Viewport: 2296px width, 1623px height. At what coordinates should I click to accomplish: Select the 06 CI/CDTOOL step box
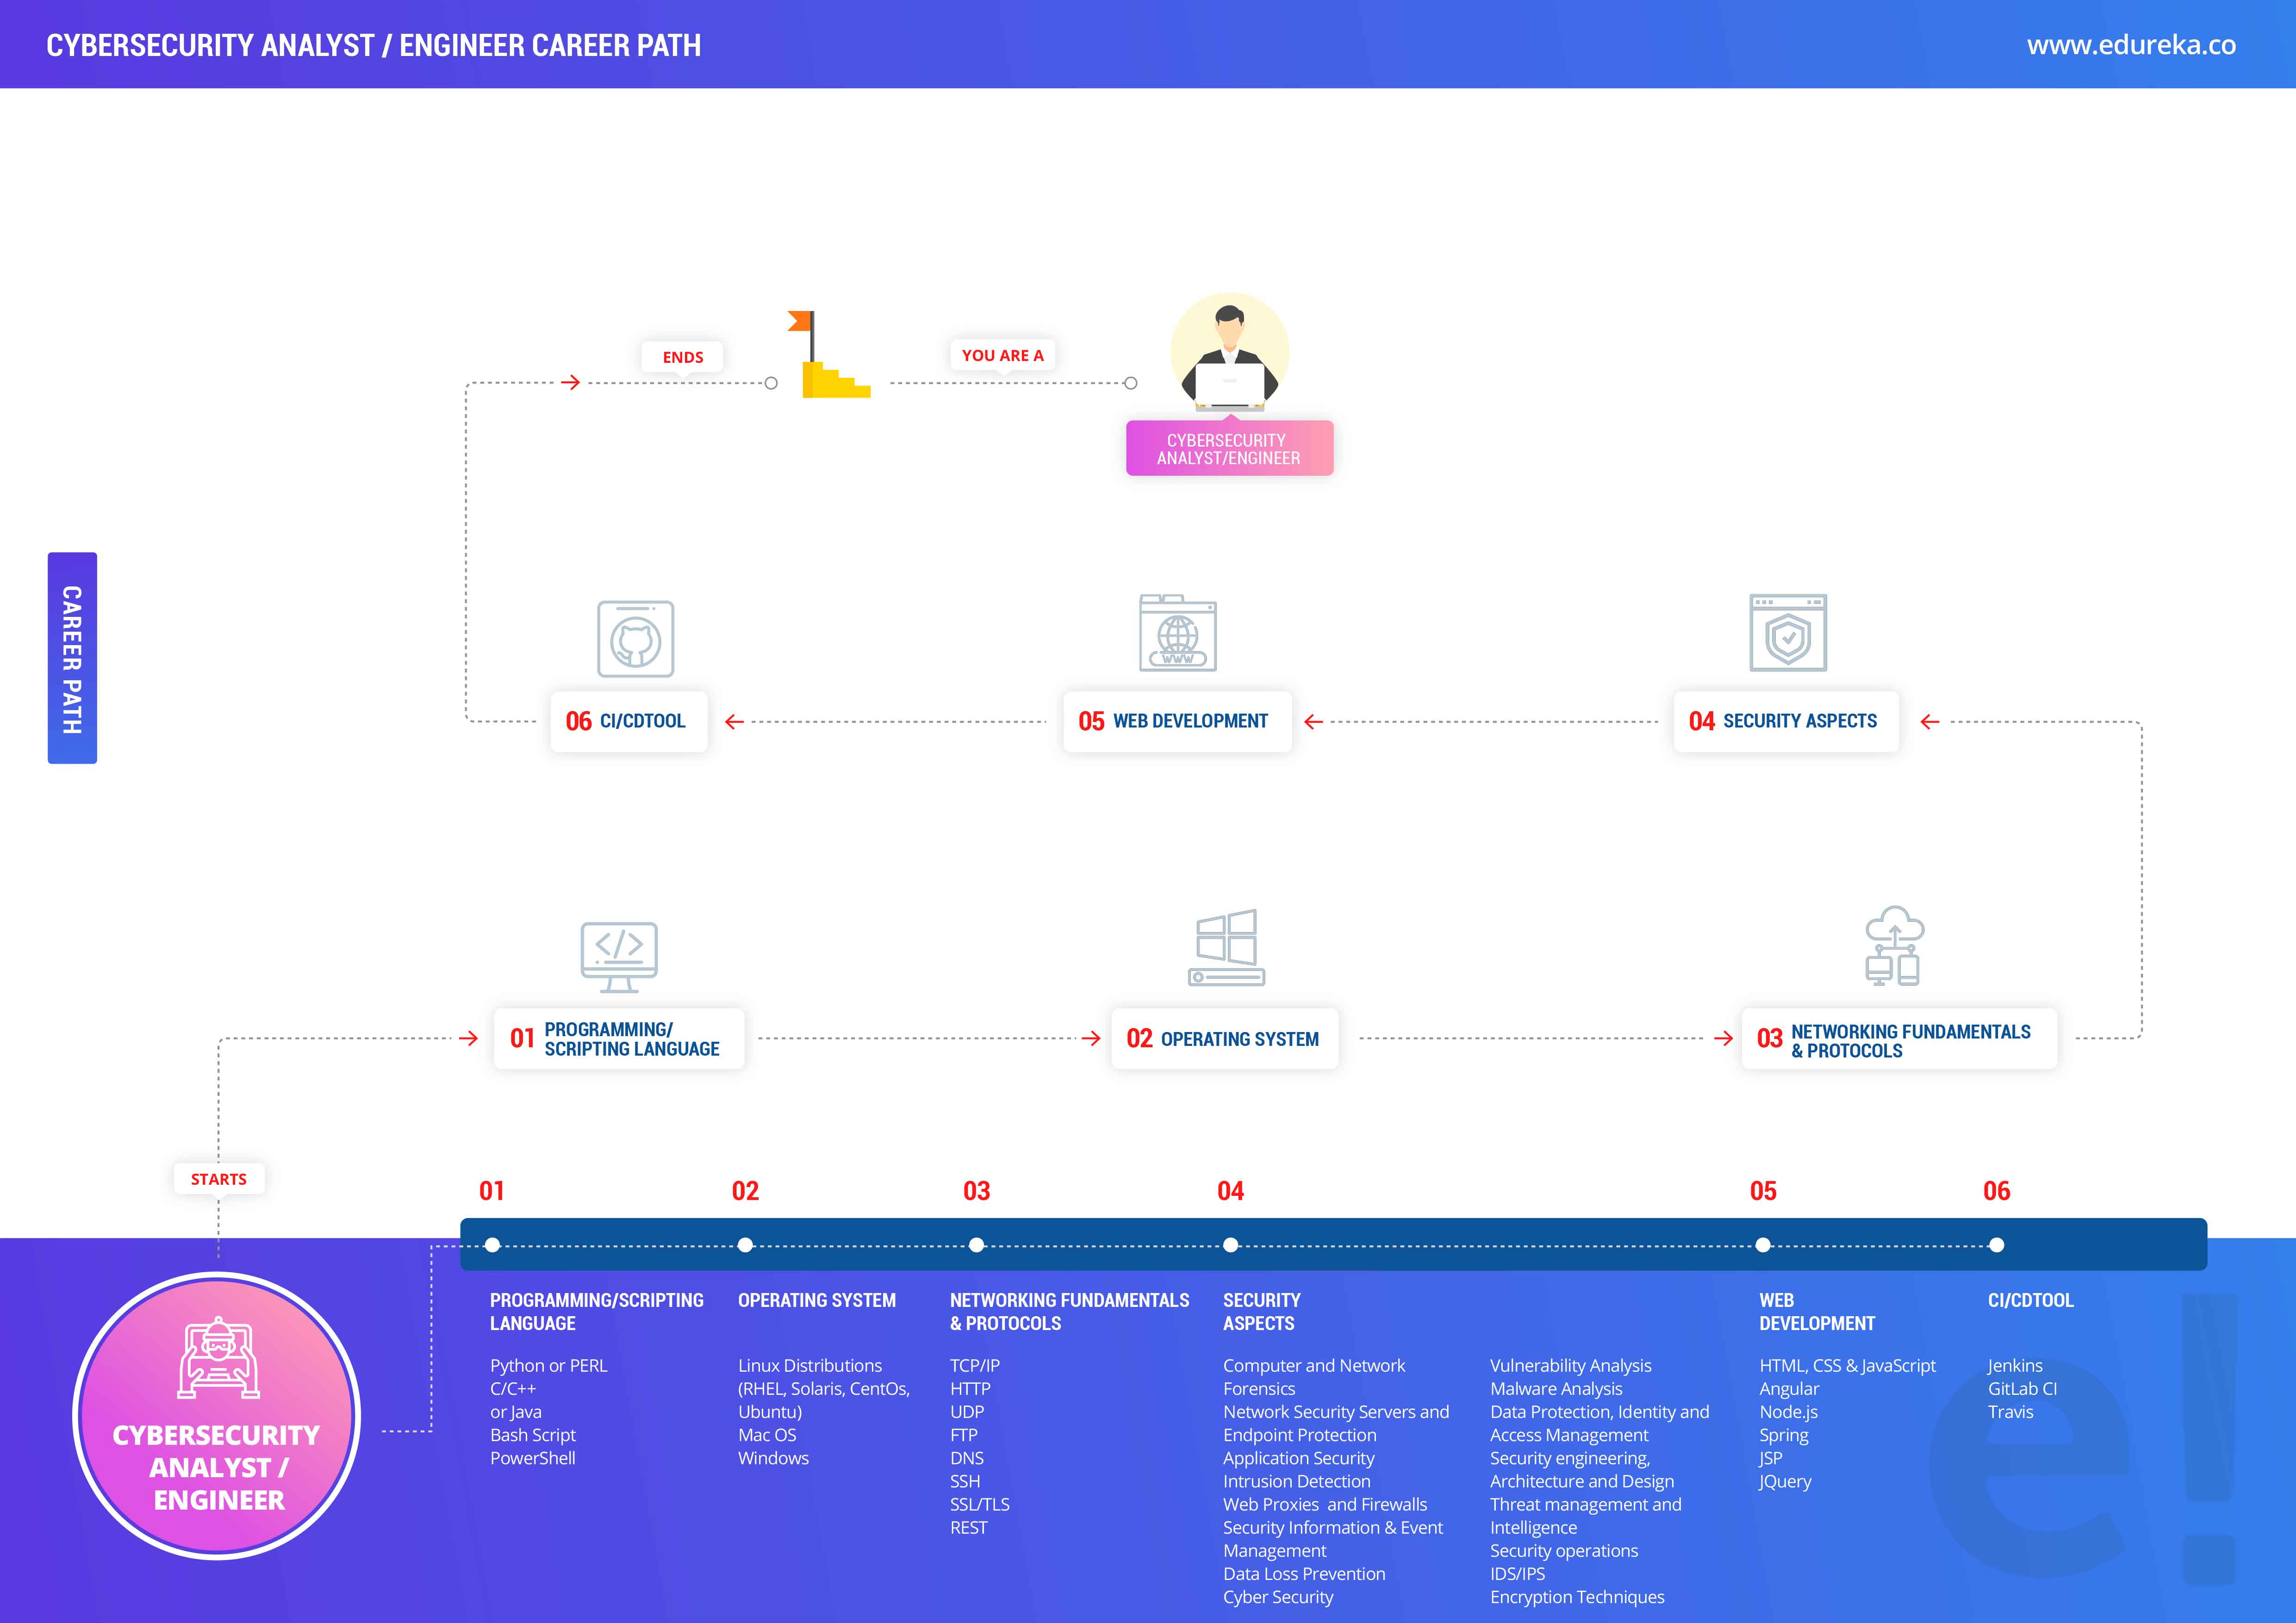tap(628, 721)
